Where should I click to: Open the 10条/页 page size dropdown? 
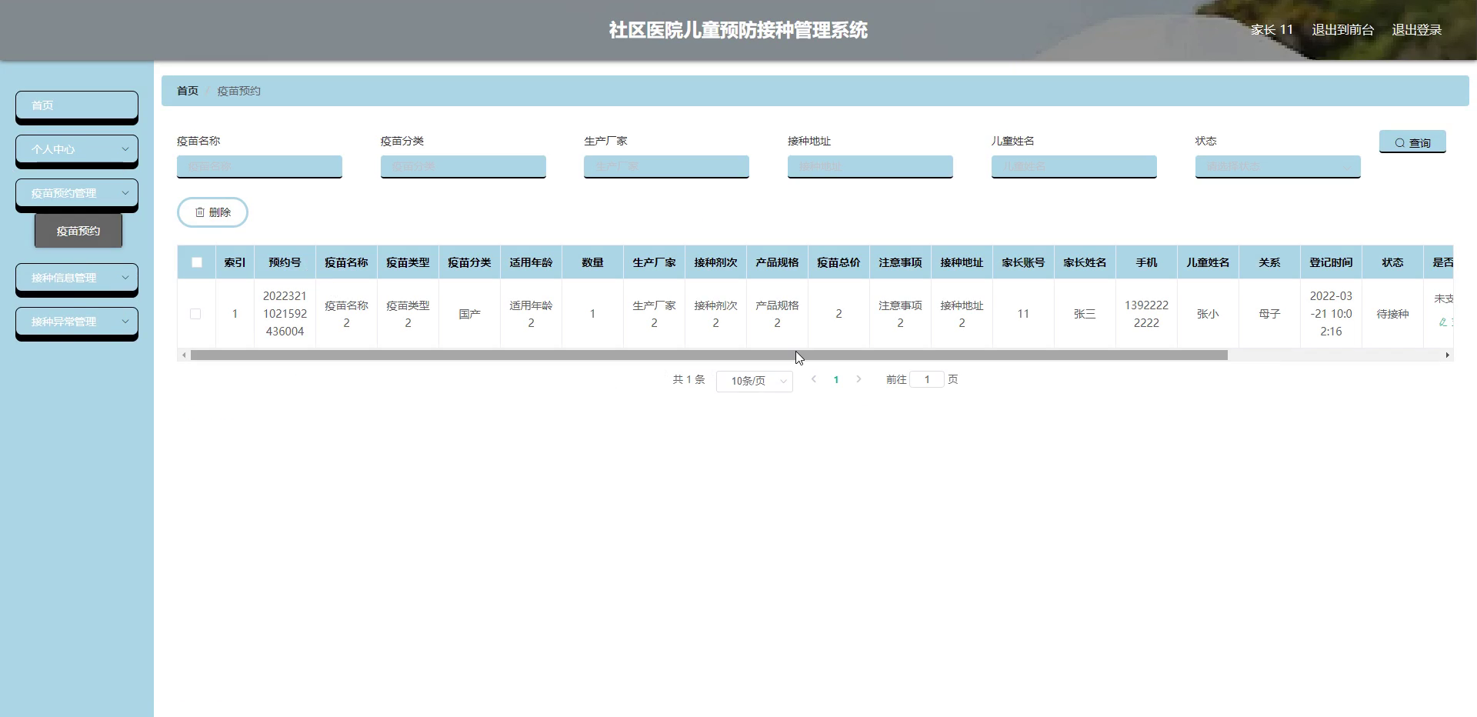tap(755, 381)
